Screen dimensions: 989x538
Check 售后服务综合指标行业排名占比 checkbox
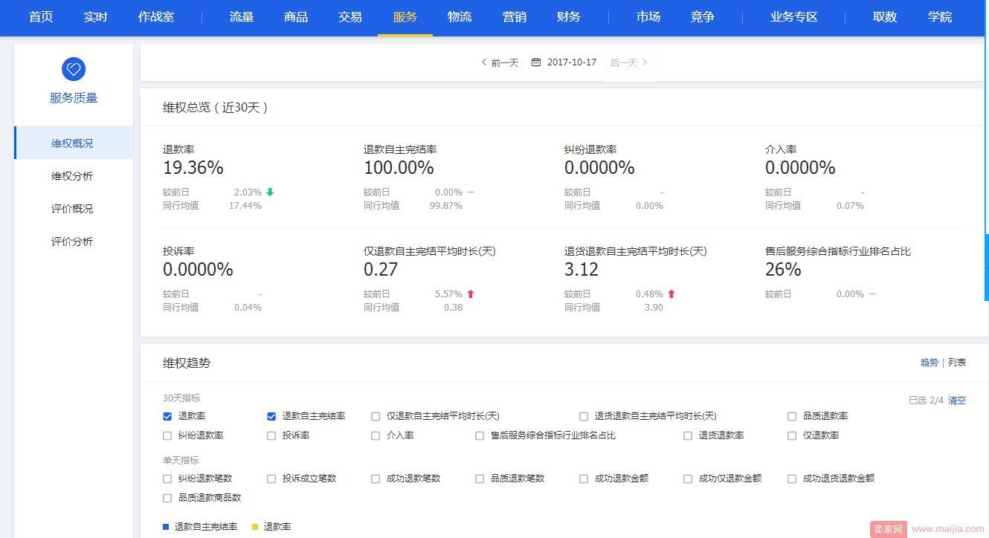480,435
